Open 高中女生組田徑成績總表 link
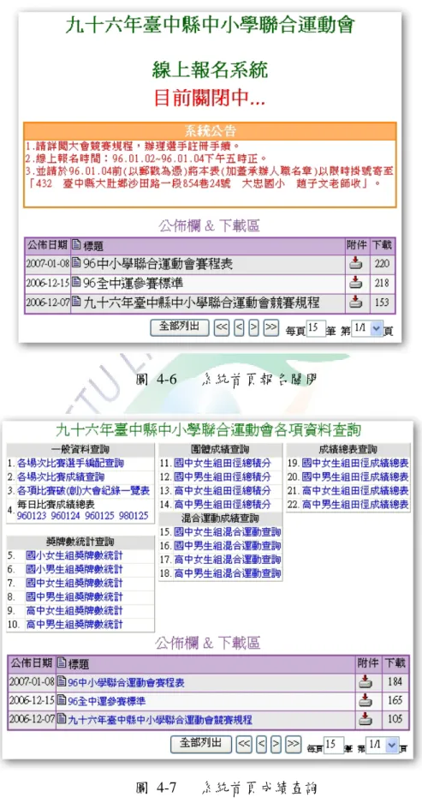This screenshot has height=809, width=422. click(x=355, y=490)
